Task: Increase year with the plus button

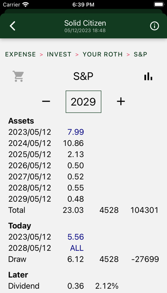Action: coord(121,101)
